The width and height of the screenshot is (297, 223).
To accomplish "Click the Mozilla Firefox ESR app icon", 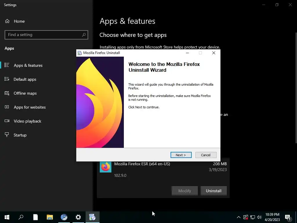I will pyautogui.click(x=106, y=167).
